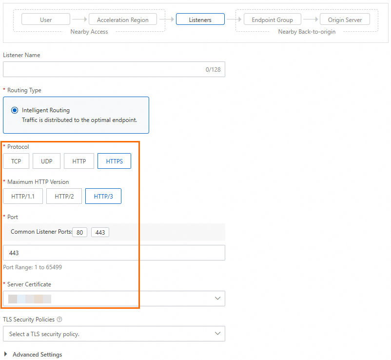391x360 pixels.
Task: Go to the User step
Action: pos(46,20)
